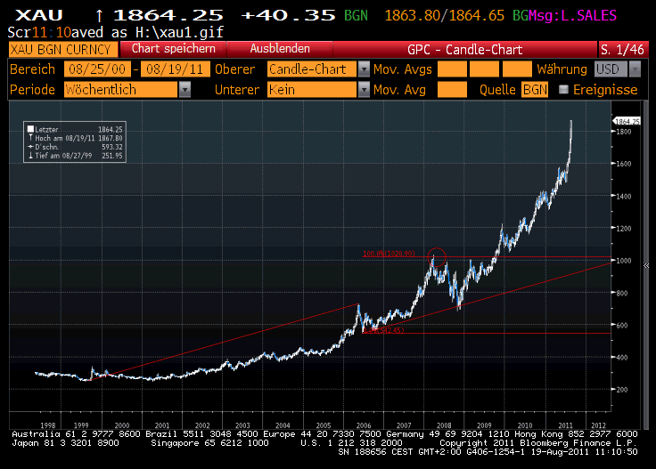Click the 1998 year label on axis
This screenshot has height=469, width=656.
[48, 425]
